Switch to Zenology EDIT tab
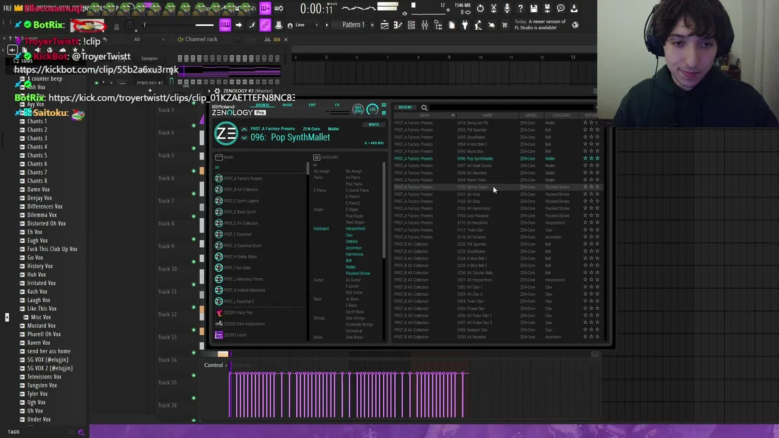 pyautogui.click(x=312, y=105)
